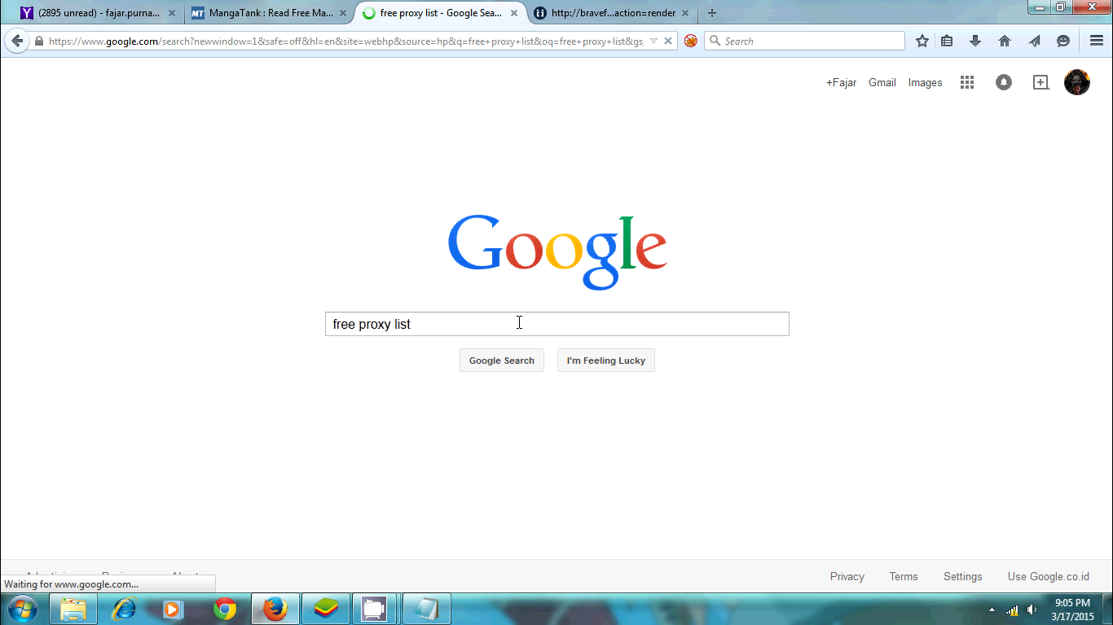
Task: Open BlueStacks from the taskbar
Action: point(326,609)
